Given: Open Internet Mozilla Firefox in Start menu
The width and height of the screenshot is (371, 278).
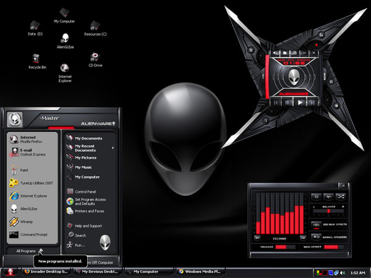Looking at the screenshot, I should pyautogui.click(x=32, y=139).
